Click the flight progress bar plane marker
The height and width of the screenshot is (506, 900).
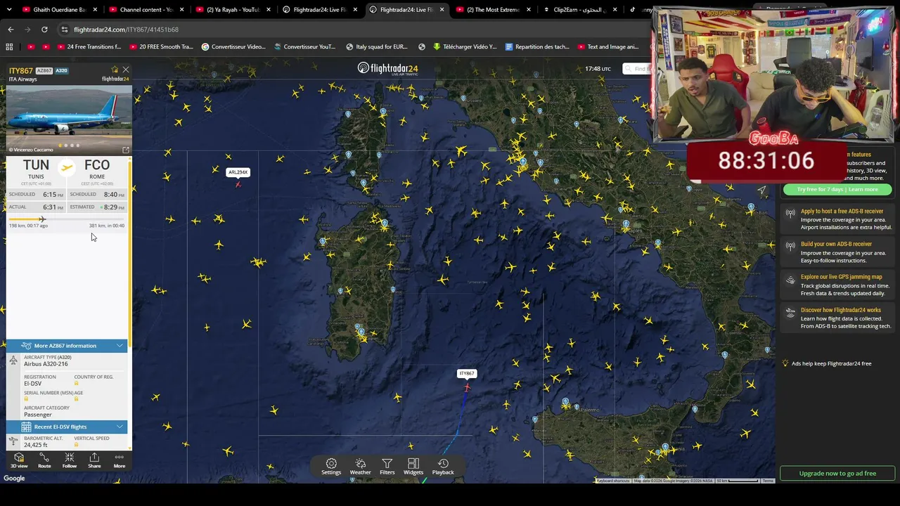point(42,219)
